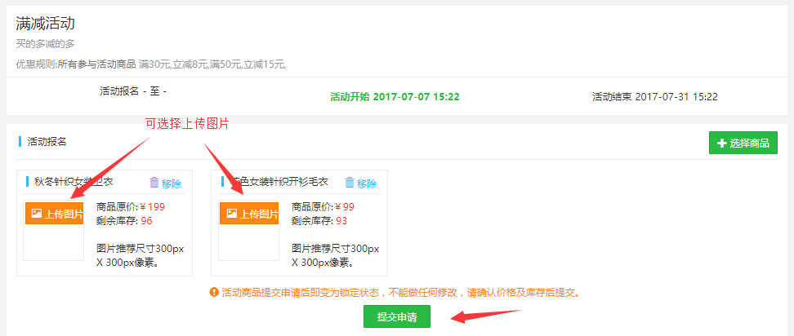The width and height of the screenshot is (794, 336).
Task: Upload image for the ¥199 product
Action: [x=54, y=214]
